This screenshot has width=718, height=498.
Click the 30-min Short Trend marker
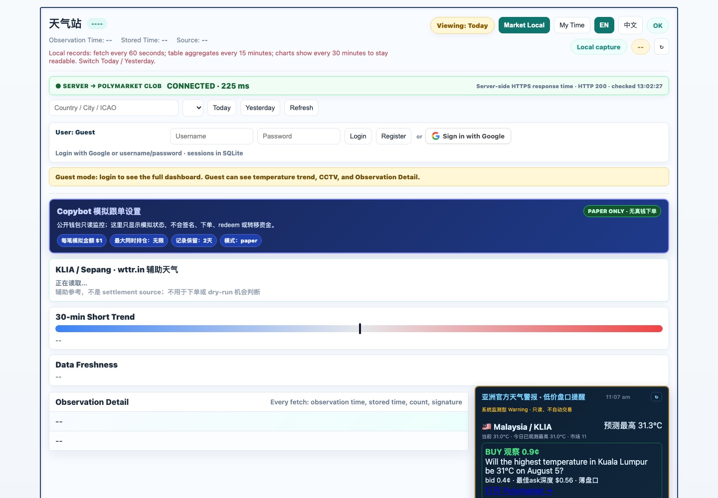(x=360, y=329)
